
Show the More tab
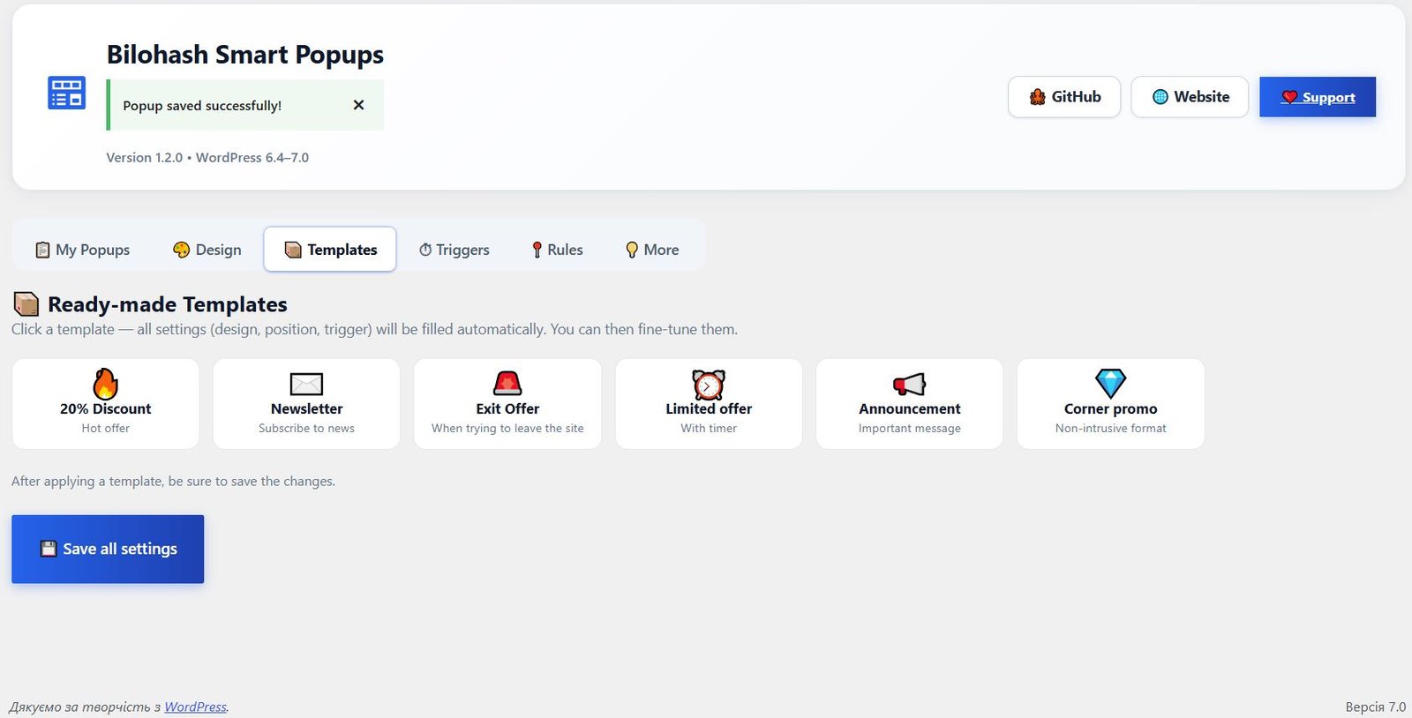(652, 250)
